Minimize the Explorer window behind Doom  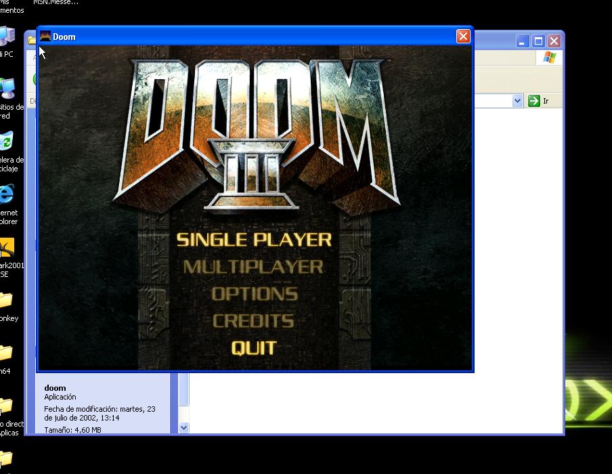tap(523, 41)
